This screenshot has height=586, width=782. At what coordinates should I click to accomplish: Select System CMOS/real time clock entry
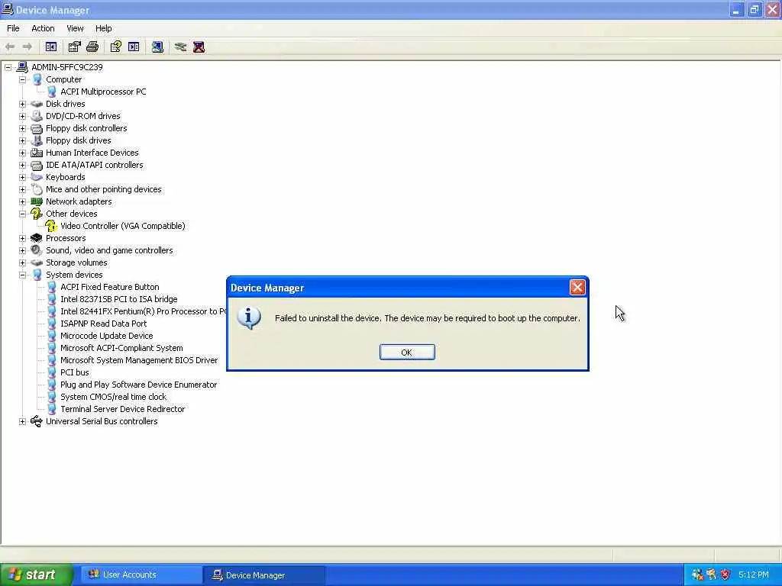[x=113, y=397]
